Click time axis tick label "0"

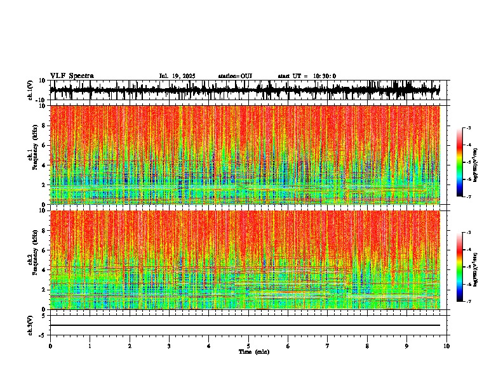pos(50,346)
